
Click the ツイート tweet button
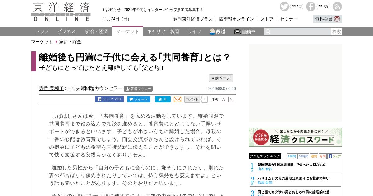click(139, 99)
